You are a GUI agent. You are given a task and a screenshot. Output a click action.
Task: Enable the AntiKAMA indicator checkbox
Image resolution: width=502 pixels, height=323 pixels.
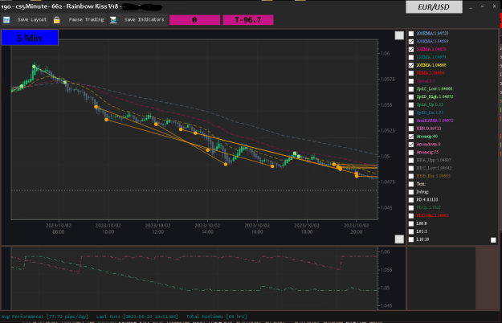click(411, 121)
